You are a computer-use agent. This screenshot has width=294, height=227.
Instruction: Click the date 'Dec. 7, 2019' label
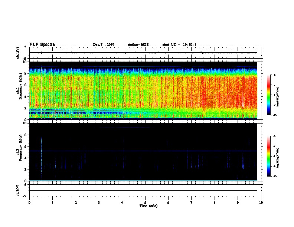104,45
